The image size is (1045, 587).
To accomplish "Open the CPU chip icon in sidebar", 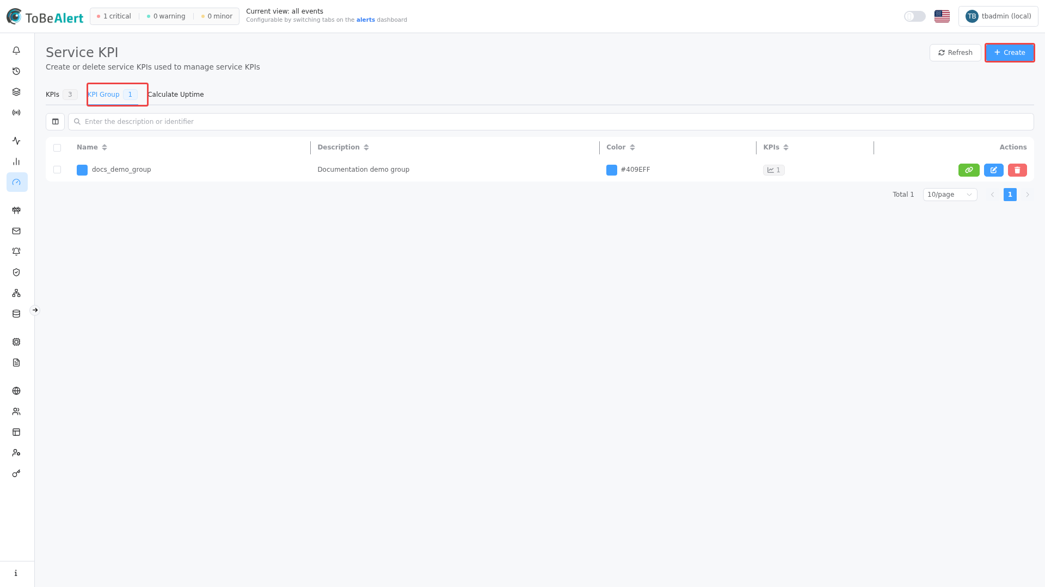I will coord(16,342).
